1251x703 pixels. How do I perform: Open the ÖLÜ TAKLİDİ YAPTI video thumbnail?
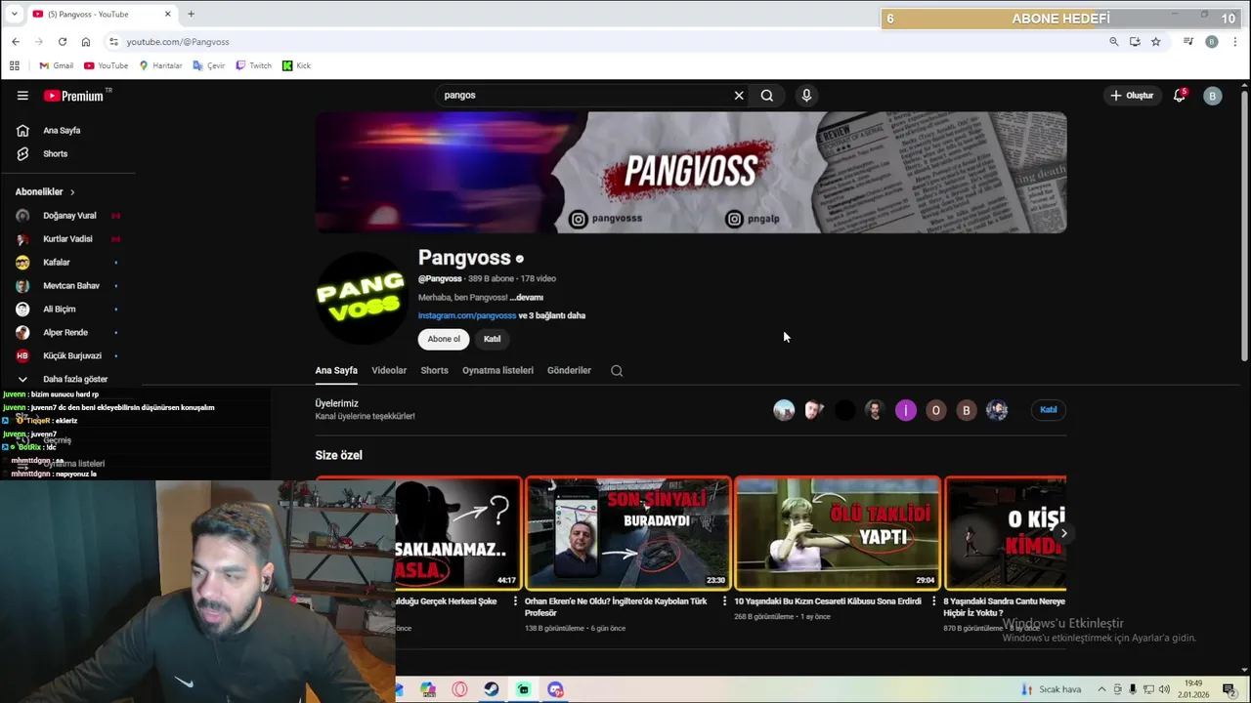pyautogui.click(x=838, y=533)
